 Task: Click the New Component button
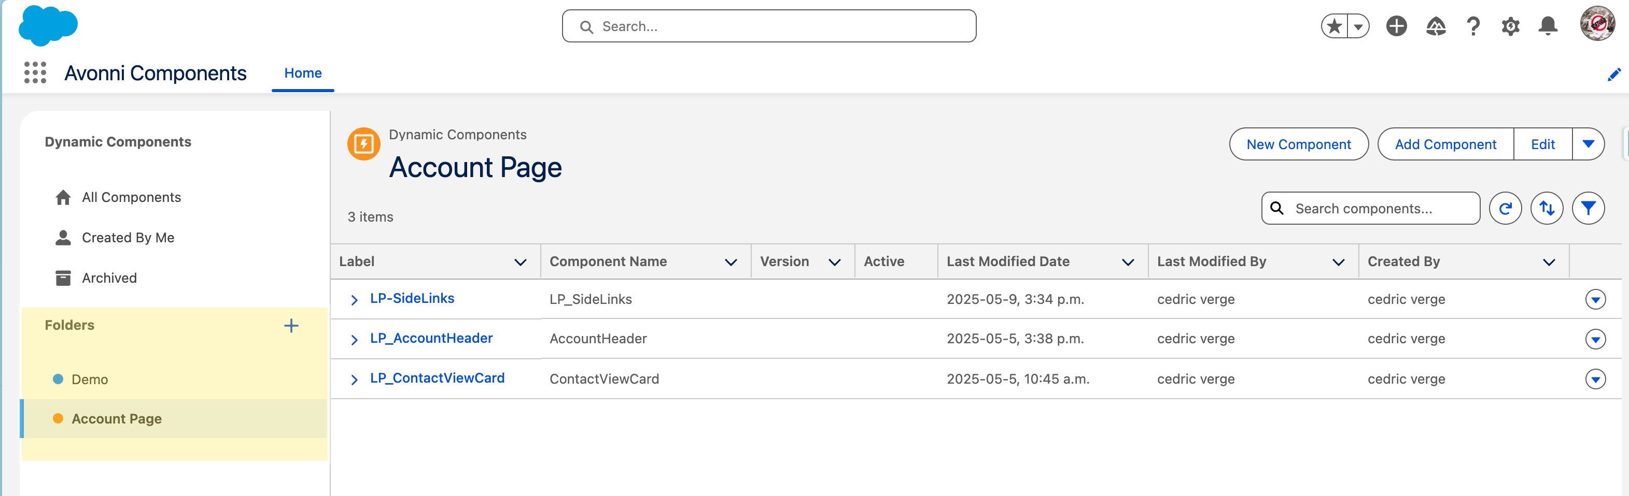click(1298, 144)
